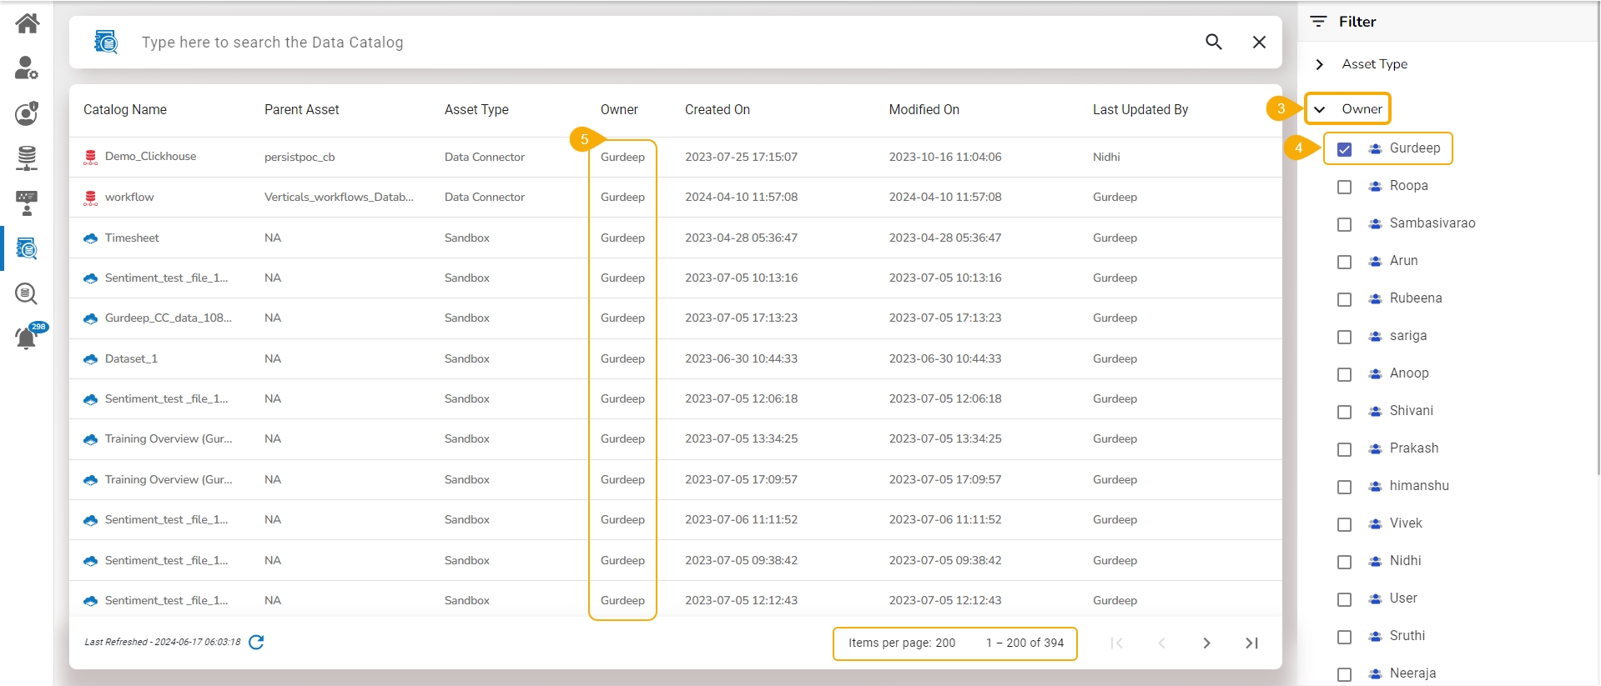Viewport: 1601px width, 686px height.
Task: Go to next page arrow
Action: click(x=1206, y=643)
